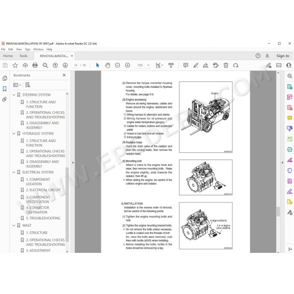Open the View menu
The width and height of the screenshot is (294, 294).
click(x=19, y=49)
